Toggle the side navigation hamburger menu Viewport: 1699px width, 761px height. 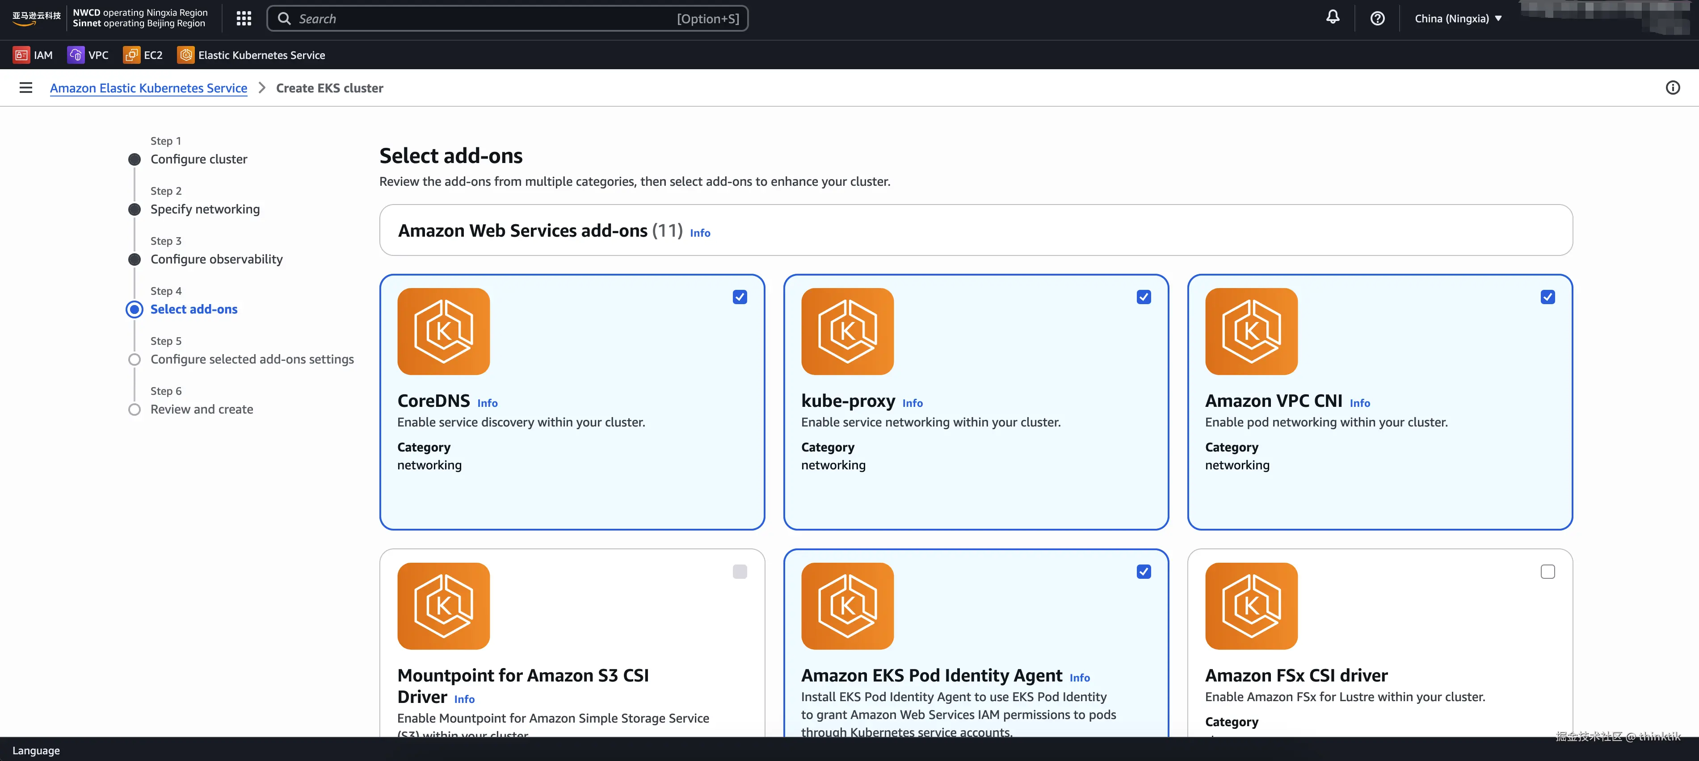coord(26,88)
